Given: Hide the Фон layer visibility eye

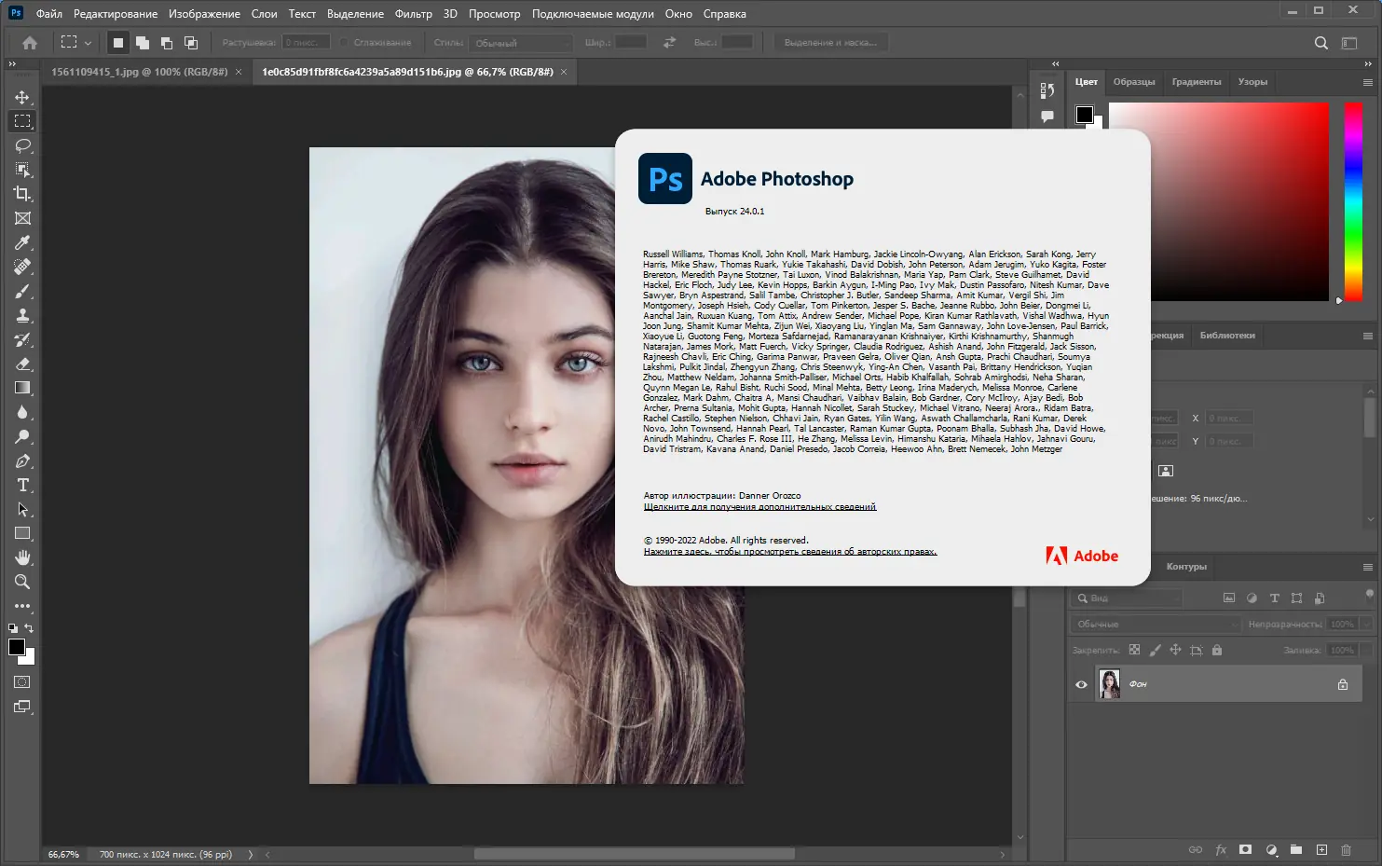Looking at the screenshot, I should pos(1081,684).
